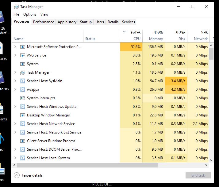Viewport: 219px width, 187px height.
Task: Expand the Microsoft Software Protection process
Action: 15,47
